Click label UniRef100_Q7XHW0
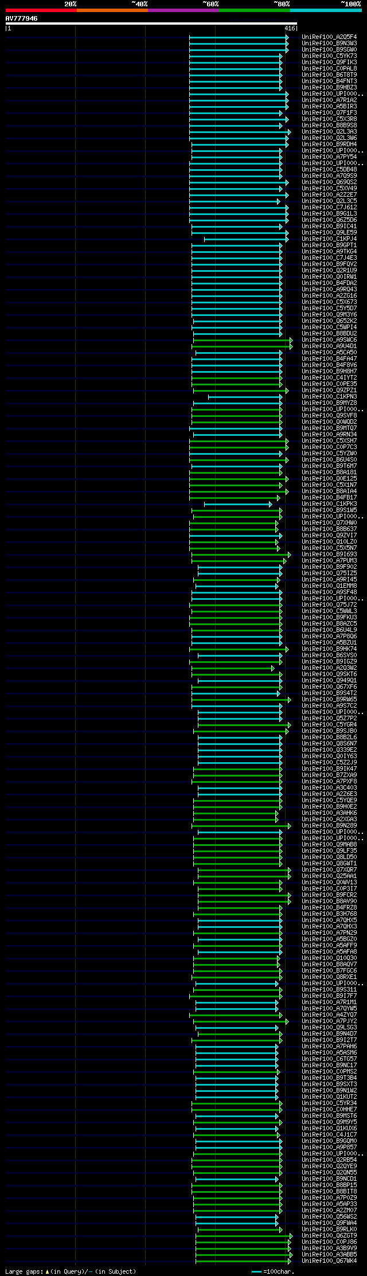Image resolution: width=367 pixels, height=1276 pixels. [x=329, y=523]
